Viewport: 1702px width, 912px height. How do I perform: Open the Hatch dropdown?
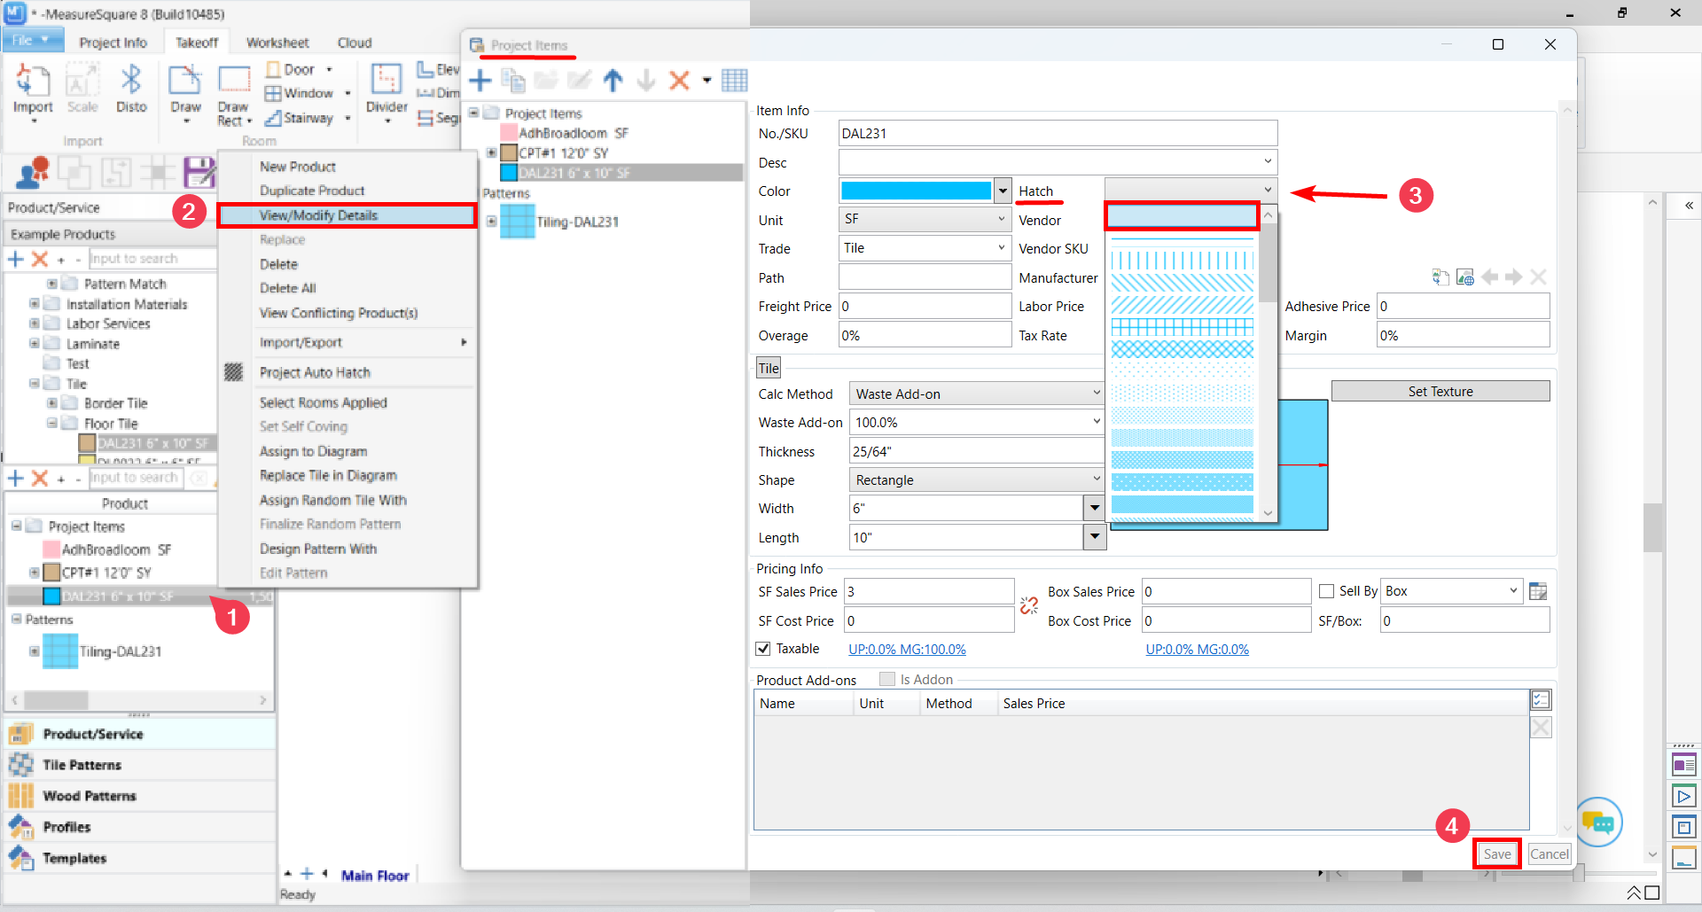point(1191,190)
